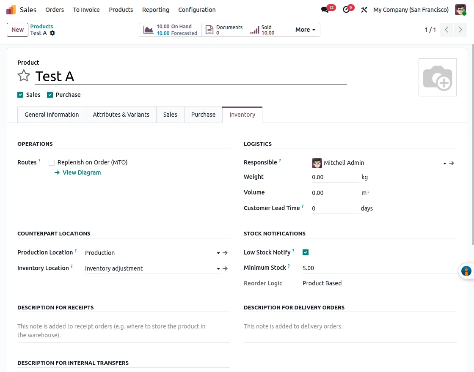Click the developer tools wrench icon
Viewport: 474px width, 372px height.
(x=364, y=9)
